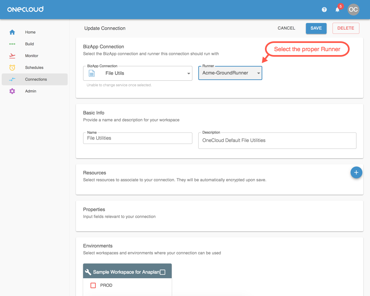Save the connection

pos(316,28)
